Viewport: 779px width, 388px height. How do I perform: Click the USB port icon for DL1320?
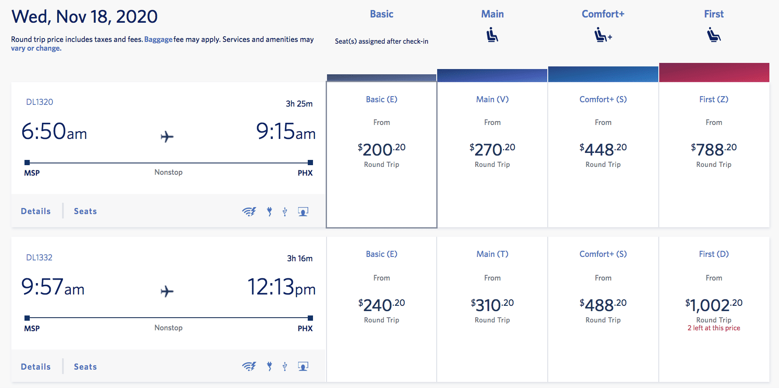coord(285,211)
